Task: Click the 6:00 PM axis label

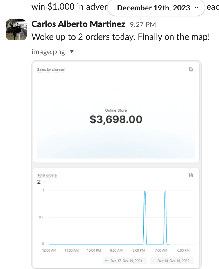Action: pyautogui.click(x=183, y=250)
